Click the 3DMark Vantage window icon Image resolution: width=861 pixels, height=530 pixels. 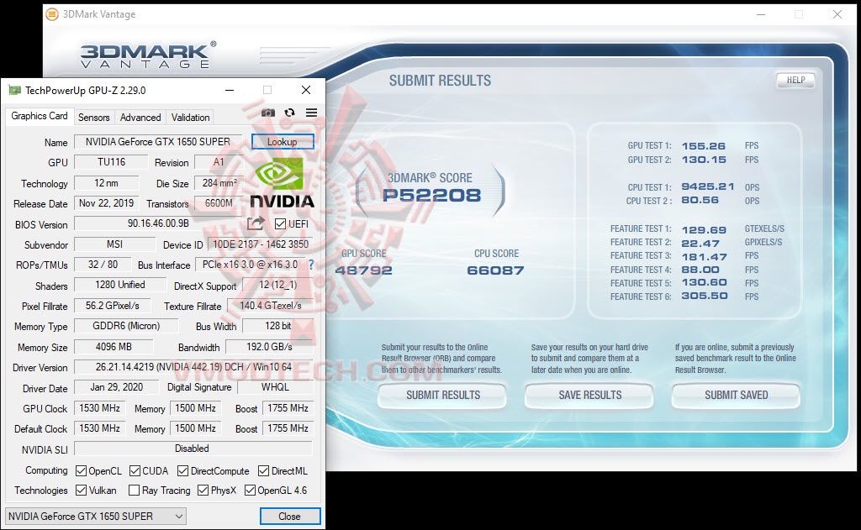[52, 14]
